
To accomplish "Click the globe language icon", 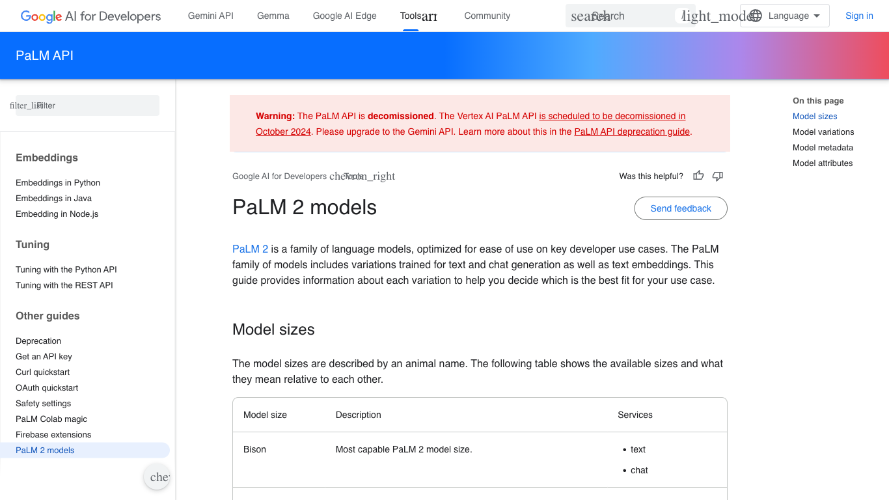I will 755,16.
